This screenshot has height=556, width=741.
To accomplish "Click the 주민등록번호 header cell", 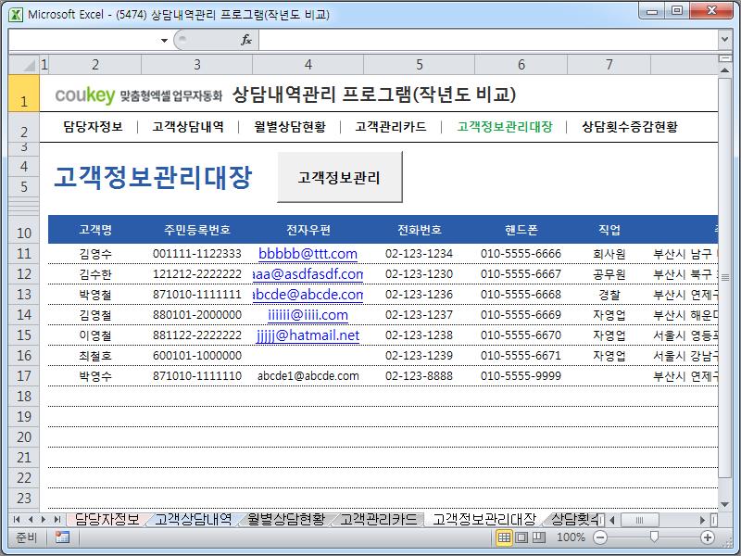I will [x=197, y=230].
